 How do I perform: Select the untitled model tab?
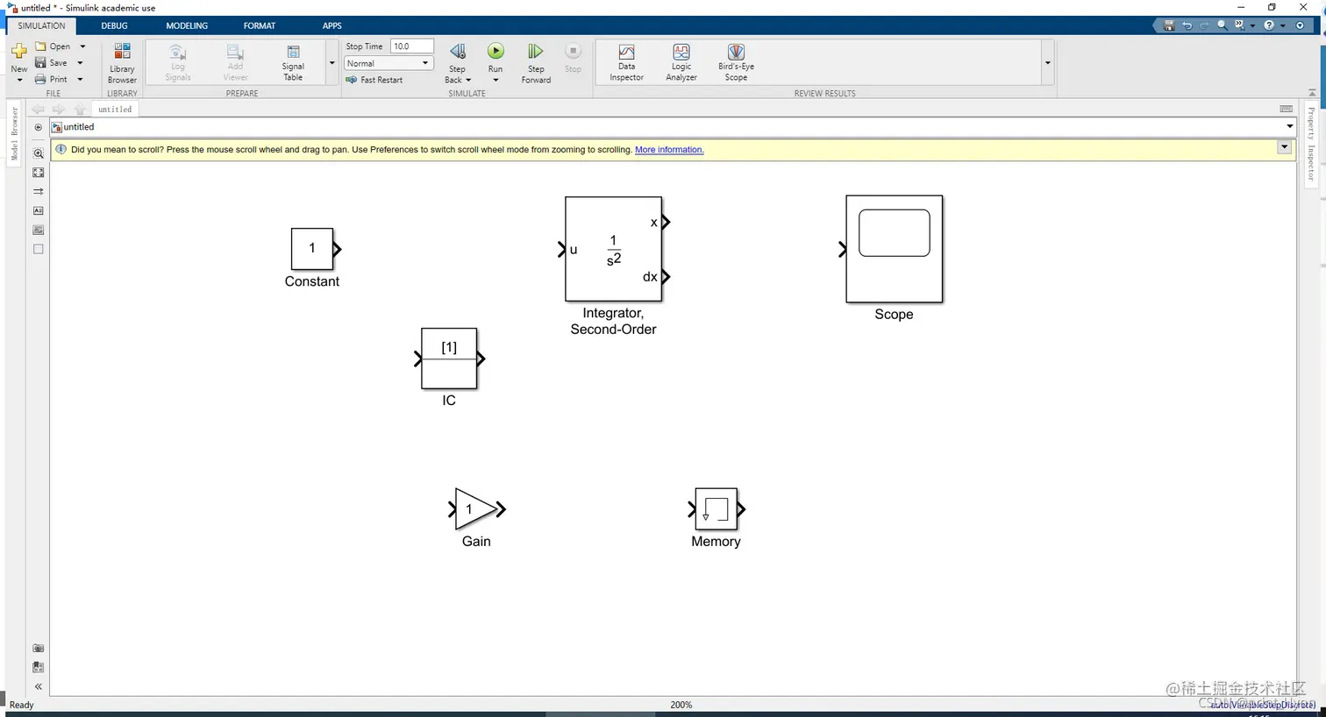115,110
